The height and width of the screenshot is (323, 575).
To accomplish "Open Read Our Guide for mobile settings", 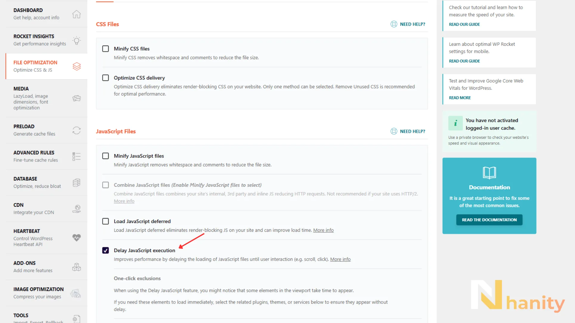I will coord(464,61).
